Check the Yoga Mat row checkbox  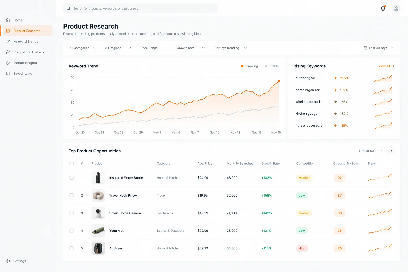(x=71, y=231)
